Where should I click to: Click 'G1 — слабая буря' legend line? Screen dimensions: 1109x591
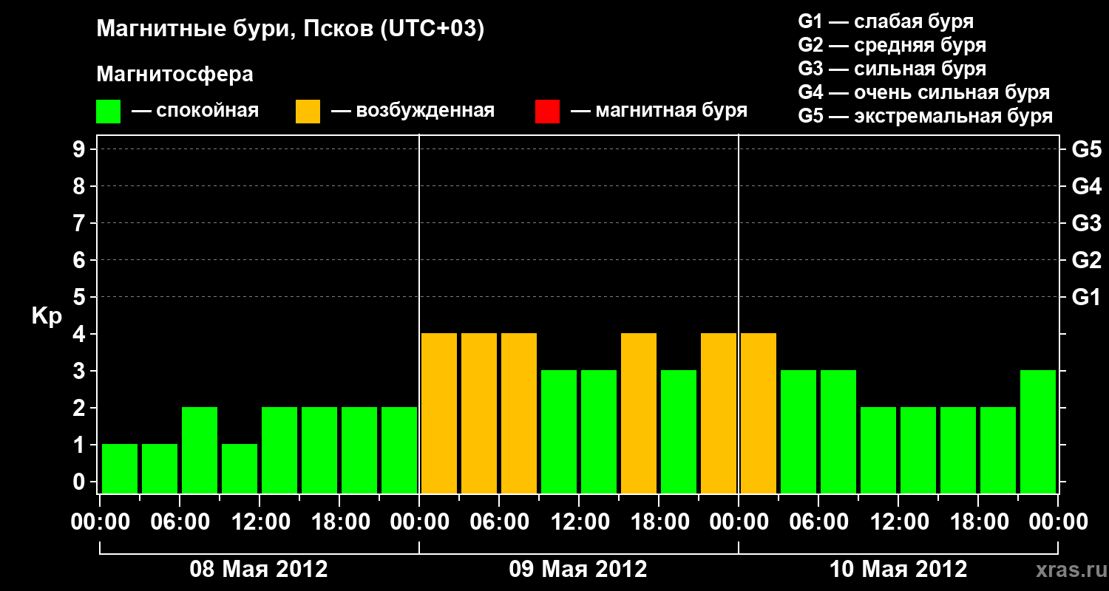click(886, 21)
